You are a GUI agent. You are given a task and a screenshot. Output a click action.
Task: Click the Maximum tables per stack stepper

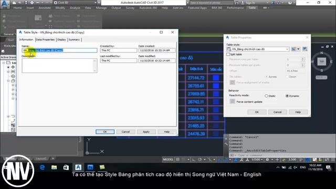303,65
